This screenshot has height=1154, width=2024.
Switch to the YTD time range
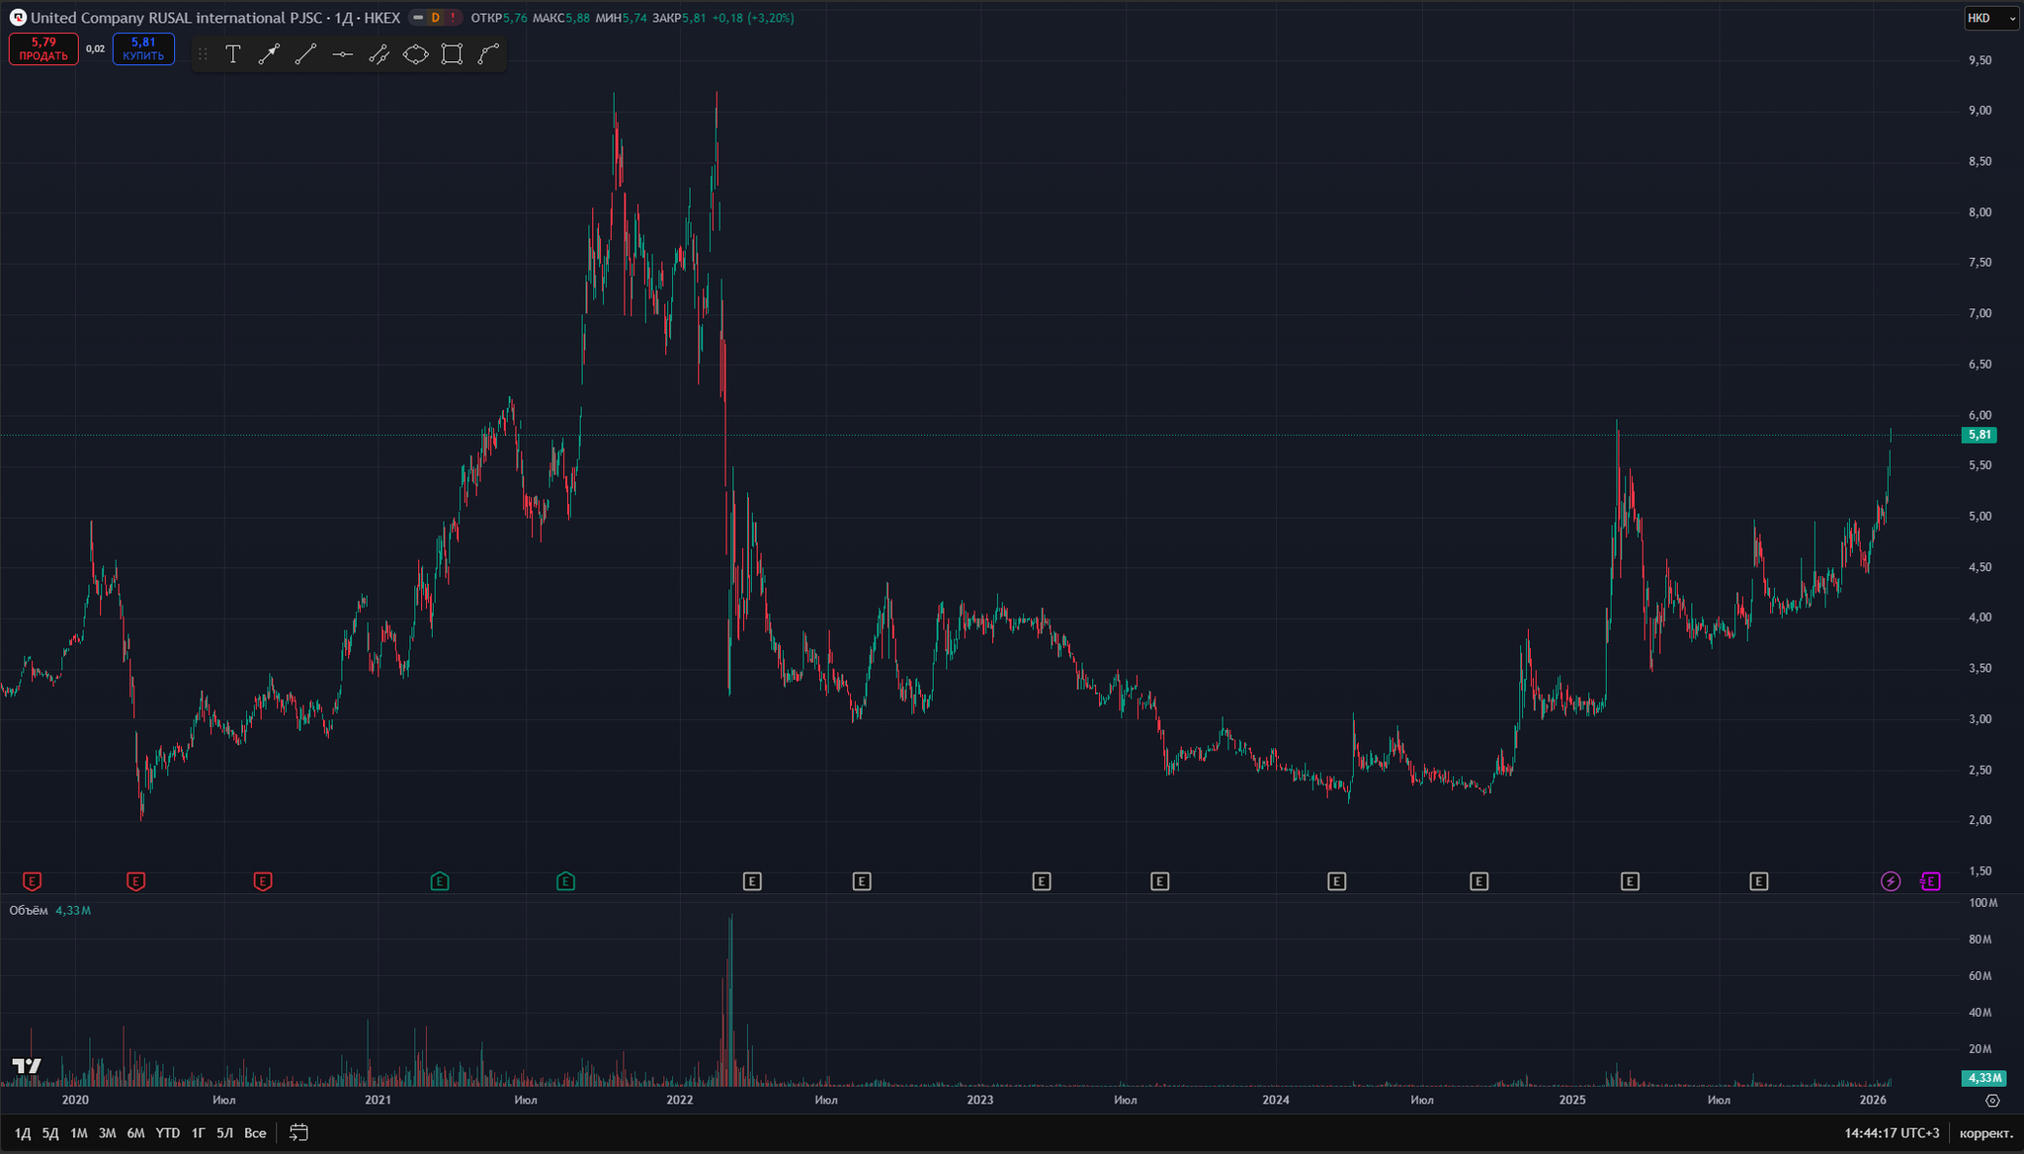pyautogui.click(x=168, y=1133)
